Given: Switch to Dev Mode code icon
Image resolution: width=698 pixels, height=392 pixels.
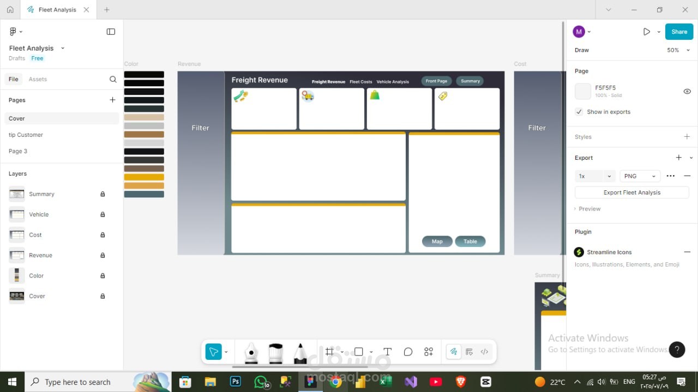Looking at the screenshot, I should click(484, 352).
